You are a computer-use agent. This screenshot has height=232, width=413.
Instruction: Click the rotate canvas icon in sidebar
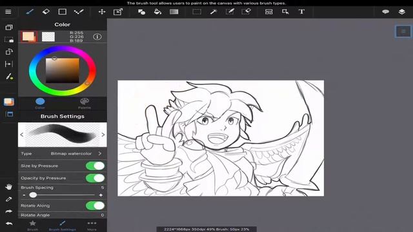click(x=9, y=52)
